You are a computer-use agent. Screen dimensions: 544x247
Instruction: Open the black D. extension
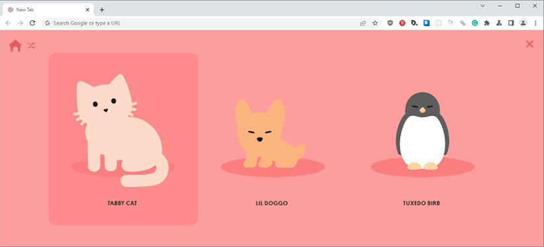414,23
